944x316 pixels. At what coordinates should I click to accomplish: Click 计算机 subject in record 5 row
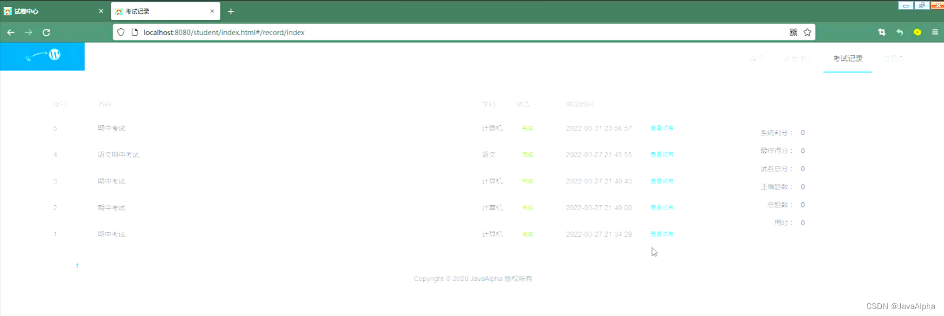tap(492, 128)
